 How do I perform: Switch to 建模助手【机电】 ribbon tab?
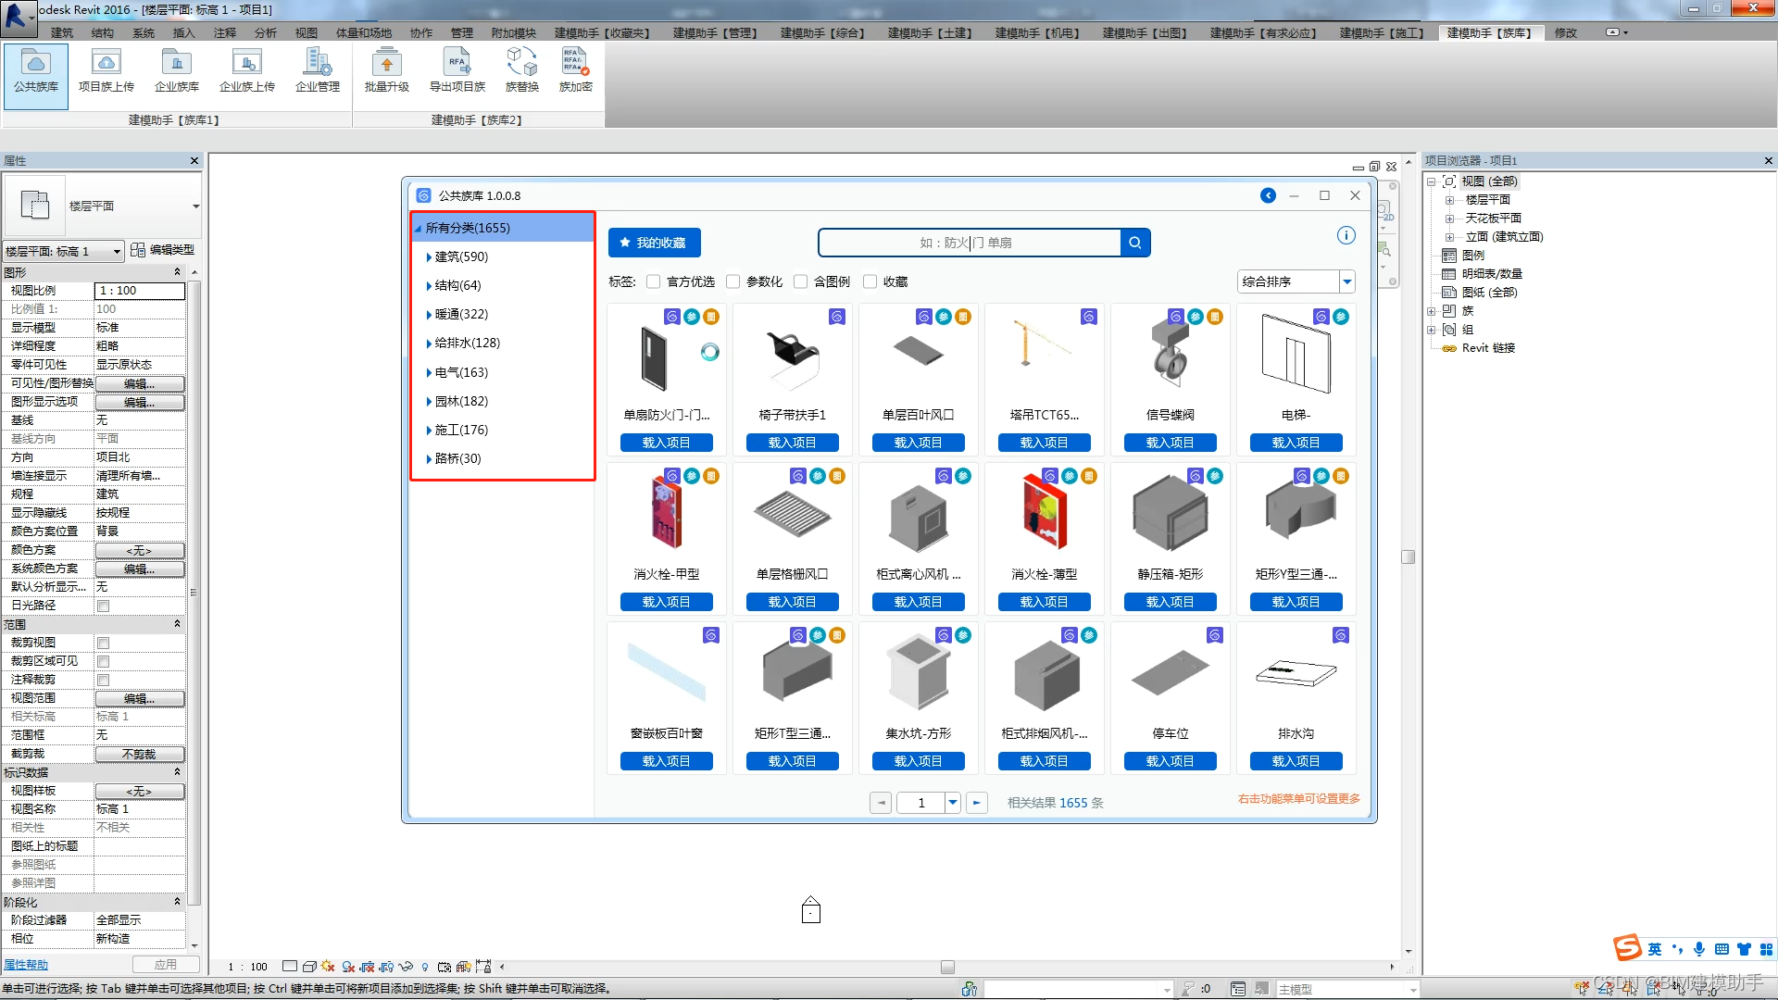1037,32
